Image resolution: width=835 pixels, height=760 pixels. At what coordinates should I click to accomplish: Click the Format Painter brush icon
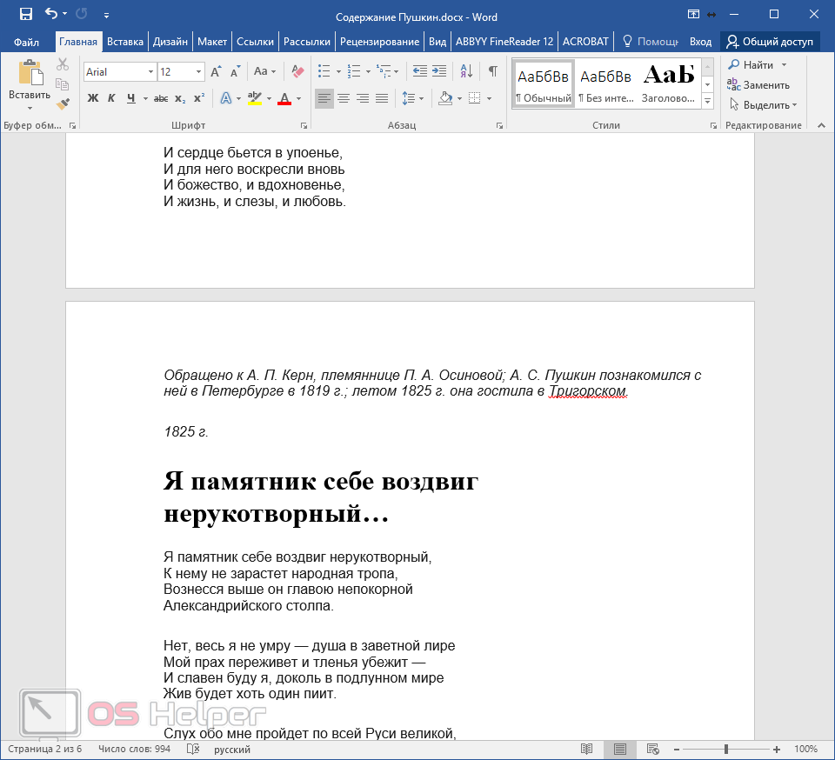coord(63,103)
